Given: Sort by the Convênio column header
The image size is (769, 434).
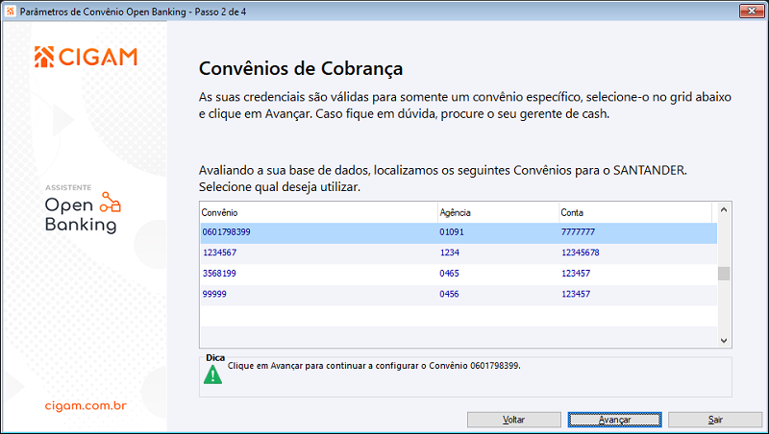Looking at the screenshot, I should click(319, 212).
